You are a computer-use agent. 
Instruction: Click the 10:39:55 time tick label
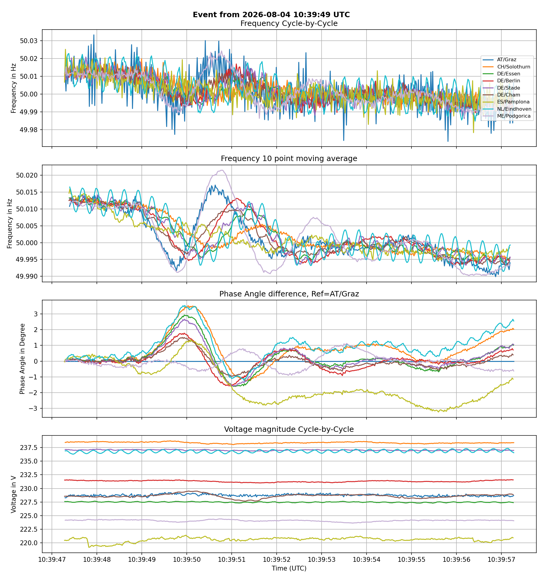[411, 560]
